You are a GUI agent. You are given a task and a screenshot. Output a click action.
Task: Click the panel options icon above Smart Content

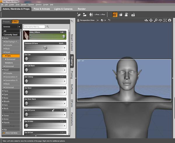pyautogui.click(x=72, y=21)
